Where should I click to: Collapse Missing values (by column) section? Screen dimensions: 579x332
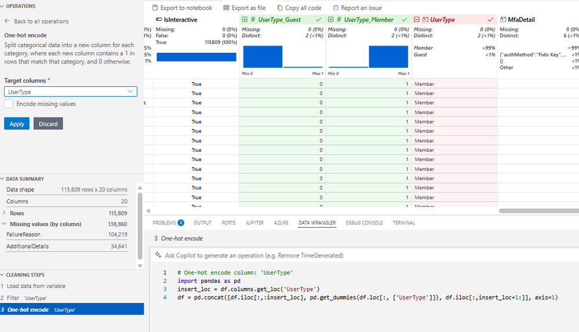(5, 224)
